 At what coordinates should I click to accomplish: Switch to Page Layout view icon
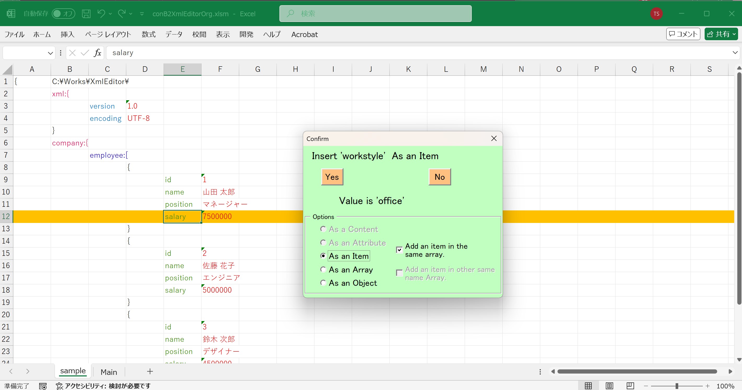point(609,386)
